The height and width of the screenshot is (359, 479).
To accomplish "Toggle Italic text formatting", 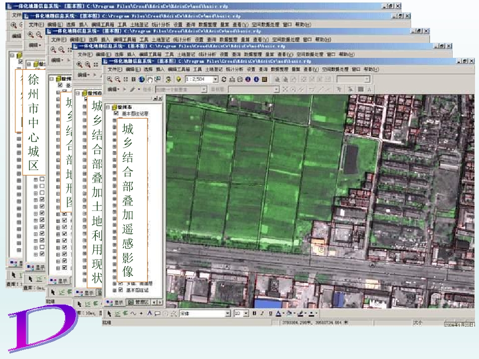I will point(262,314).
